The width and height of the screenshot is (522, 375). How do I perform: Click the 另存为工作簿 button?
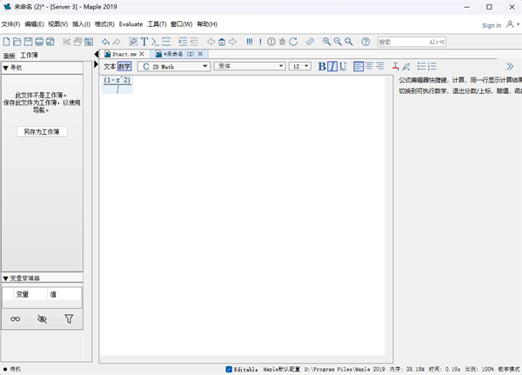pyautogui.click(x=42, y=131)
